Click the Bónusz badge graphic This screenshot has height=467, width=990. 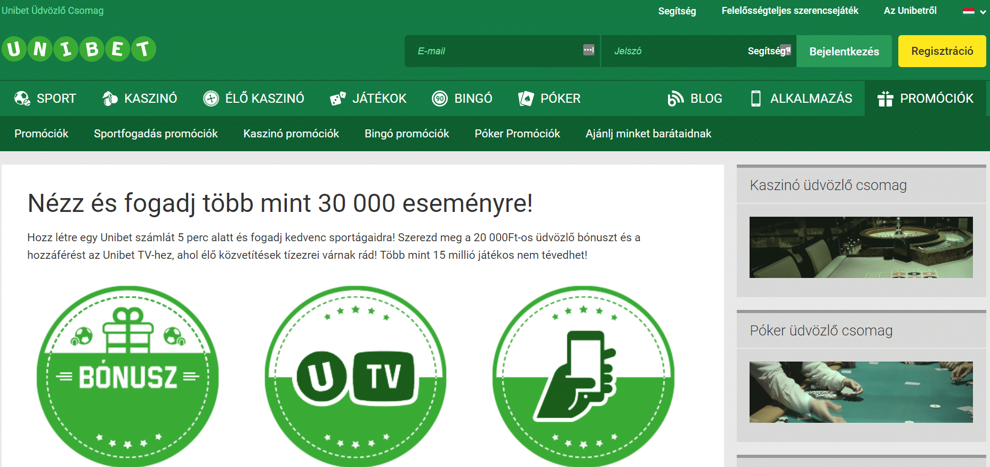click(x=127, y=376)
